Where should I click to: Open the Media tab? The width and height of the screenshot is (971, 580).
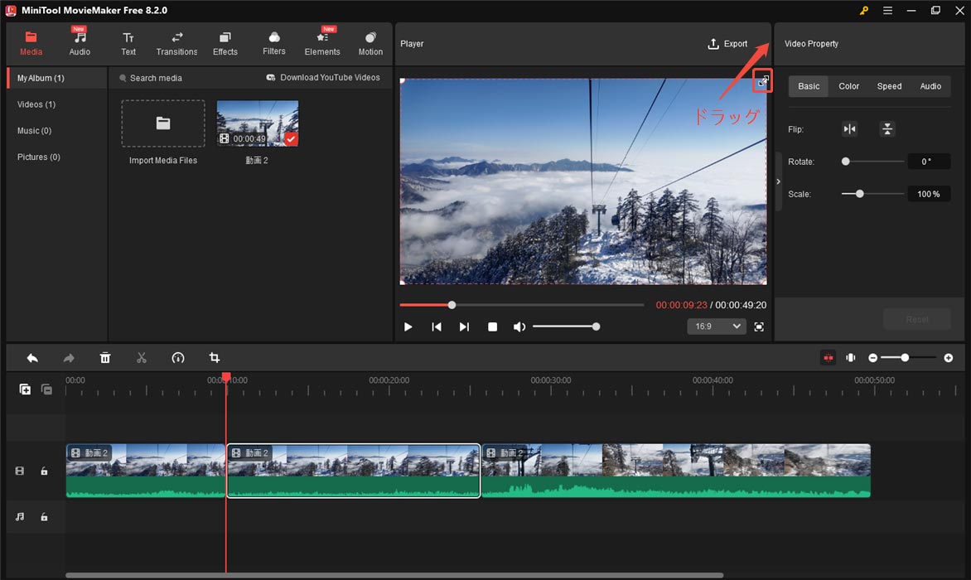point(31,44)
